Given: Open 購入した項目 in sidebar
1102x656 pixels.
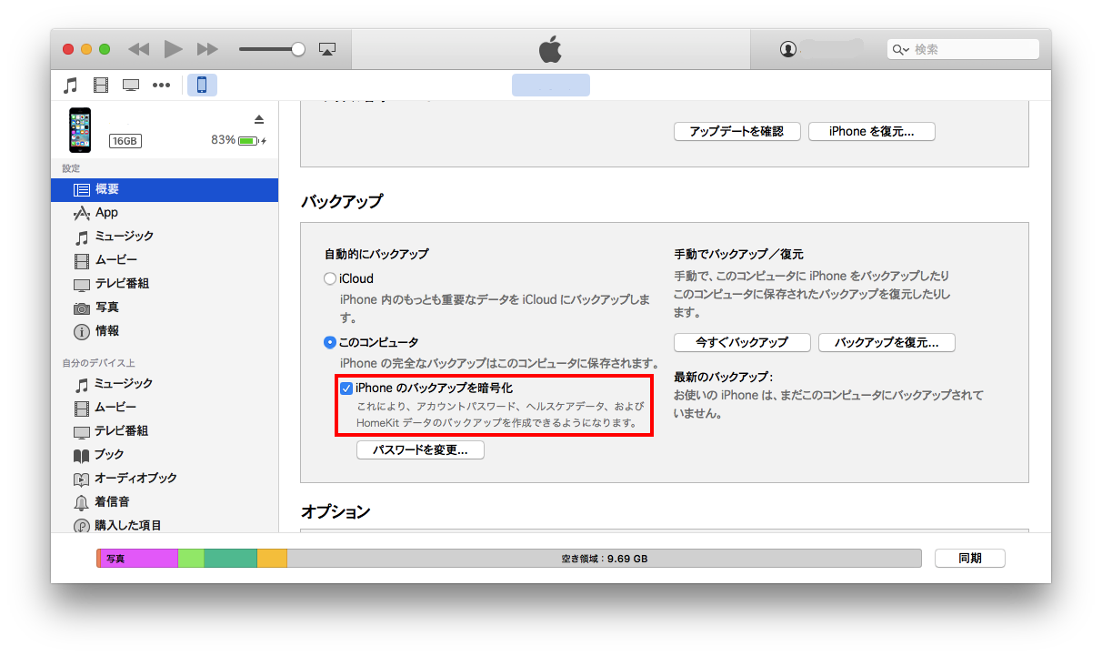Looking at the screenshot, I should (165, 525).
